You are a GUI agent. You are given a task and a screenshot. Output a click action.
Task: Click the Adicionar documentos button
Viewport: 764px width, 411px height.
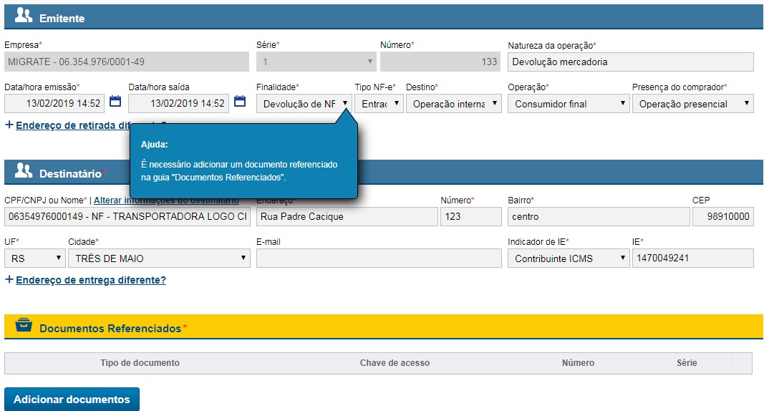[x=72, y=400]
